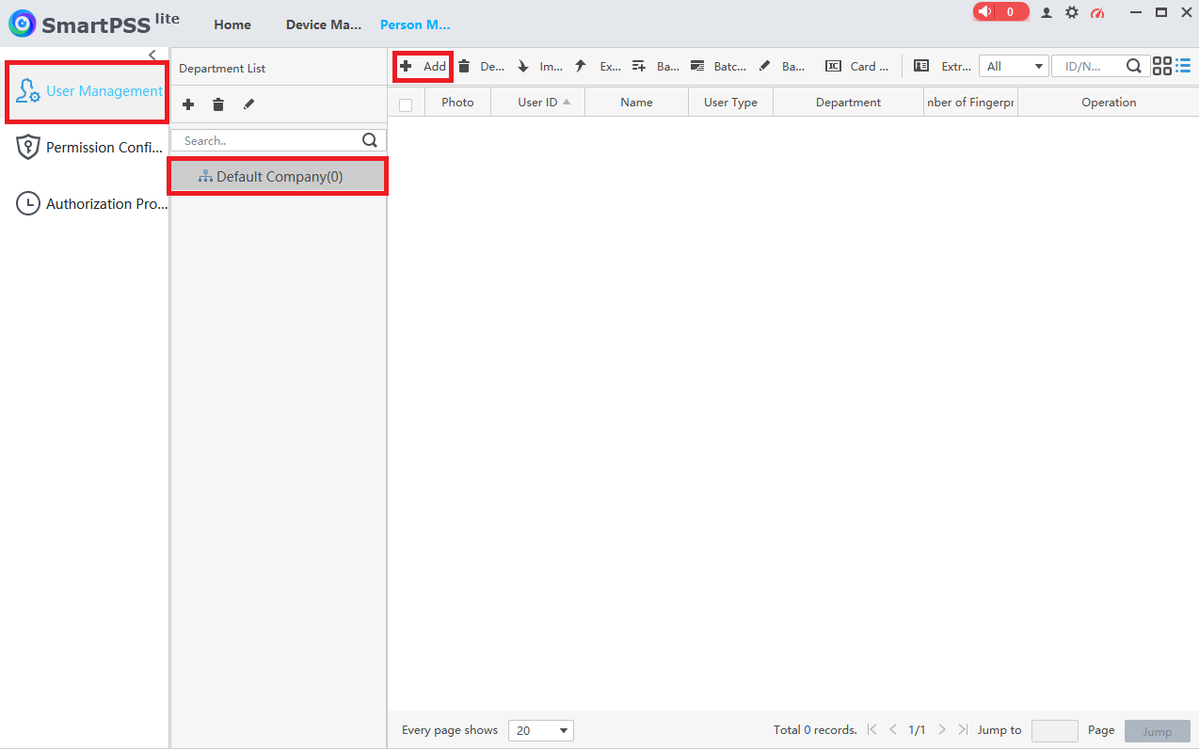Click the Export up-arrow icon

tap(581, 67)
